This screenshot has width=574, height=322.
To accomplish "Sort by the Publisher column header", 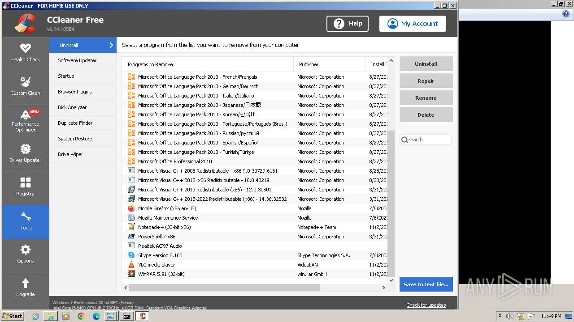I will [x=330, y=64].
